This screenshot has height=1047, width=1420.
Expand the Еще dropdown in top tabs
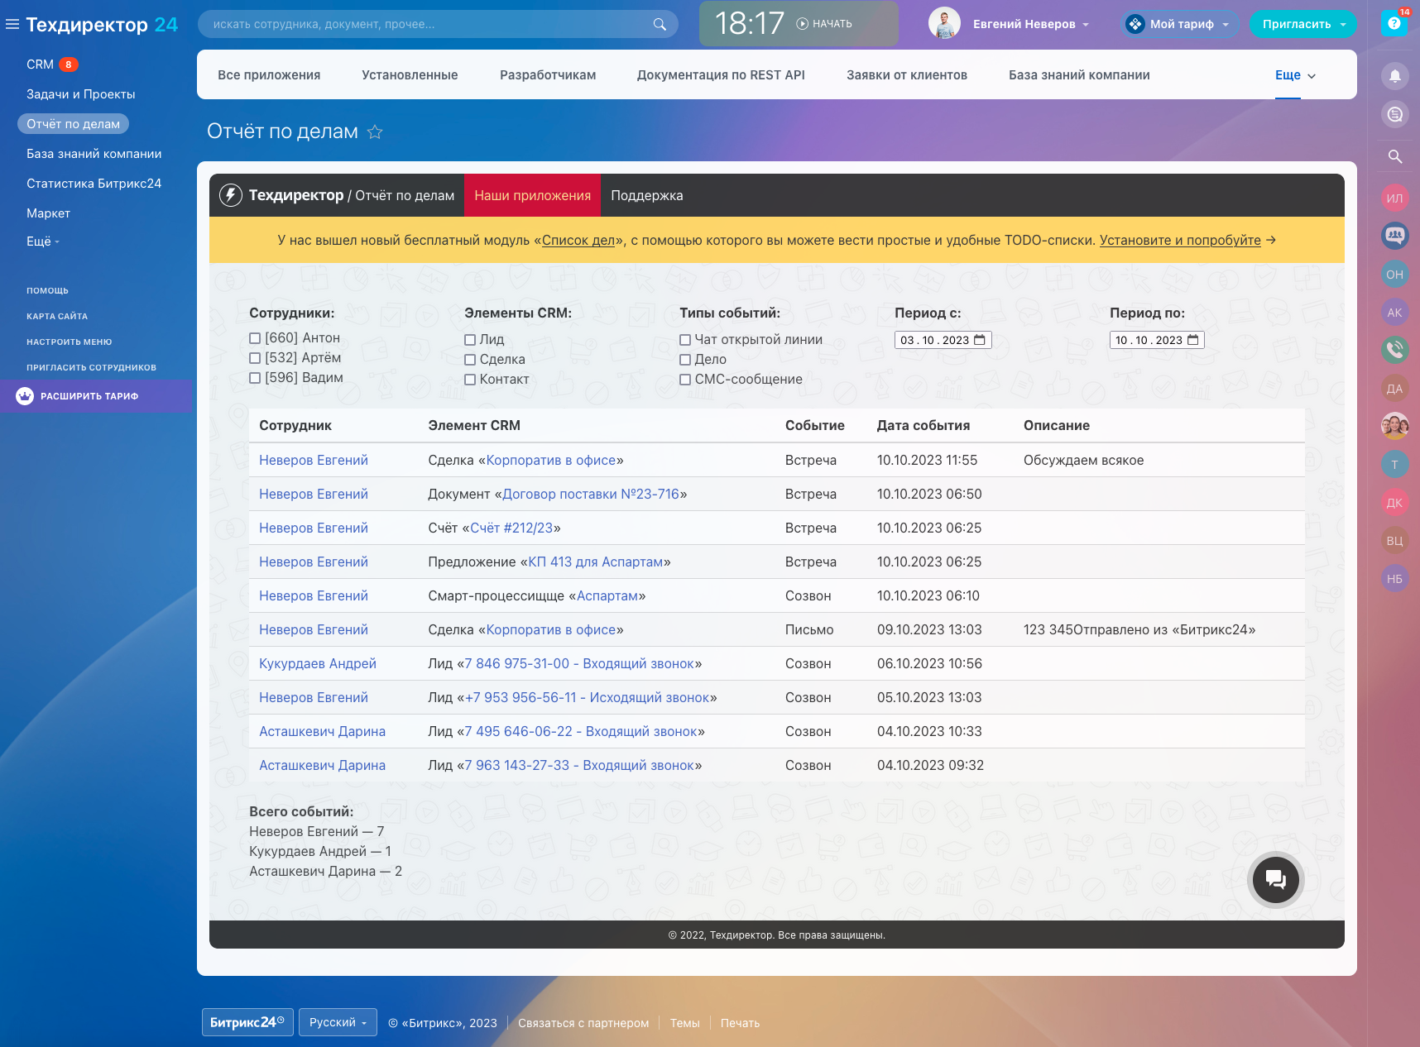point(1295,75)
